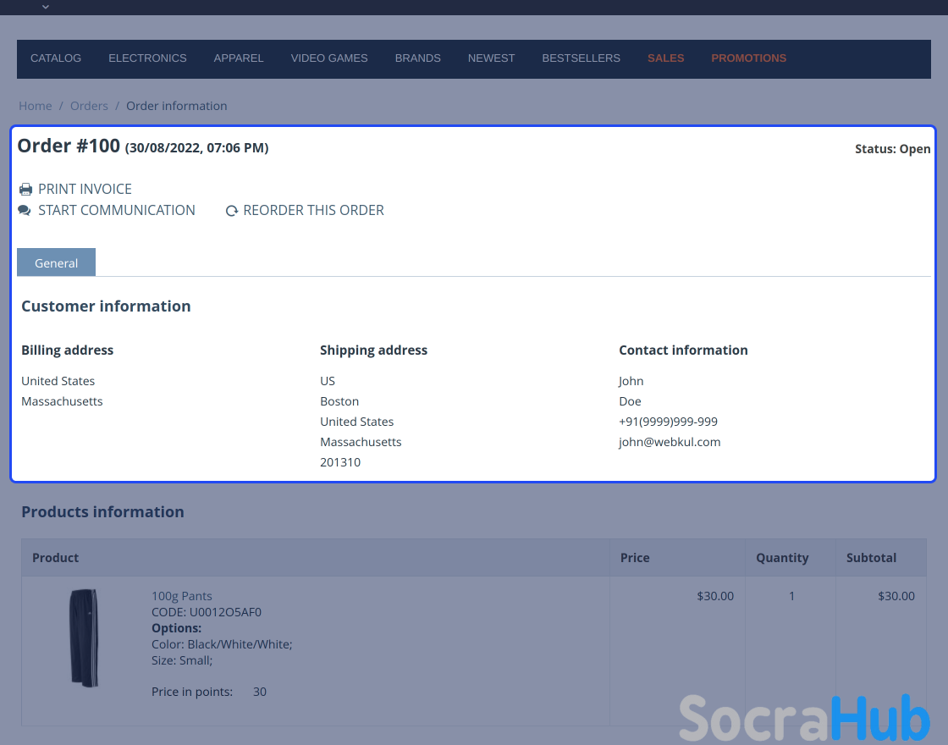View the Newest products
The image size is (948, 745).
(491, 58)
